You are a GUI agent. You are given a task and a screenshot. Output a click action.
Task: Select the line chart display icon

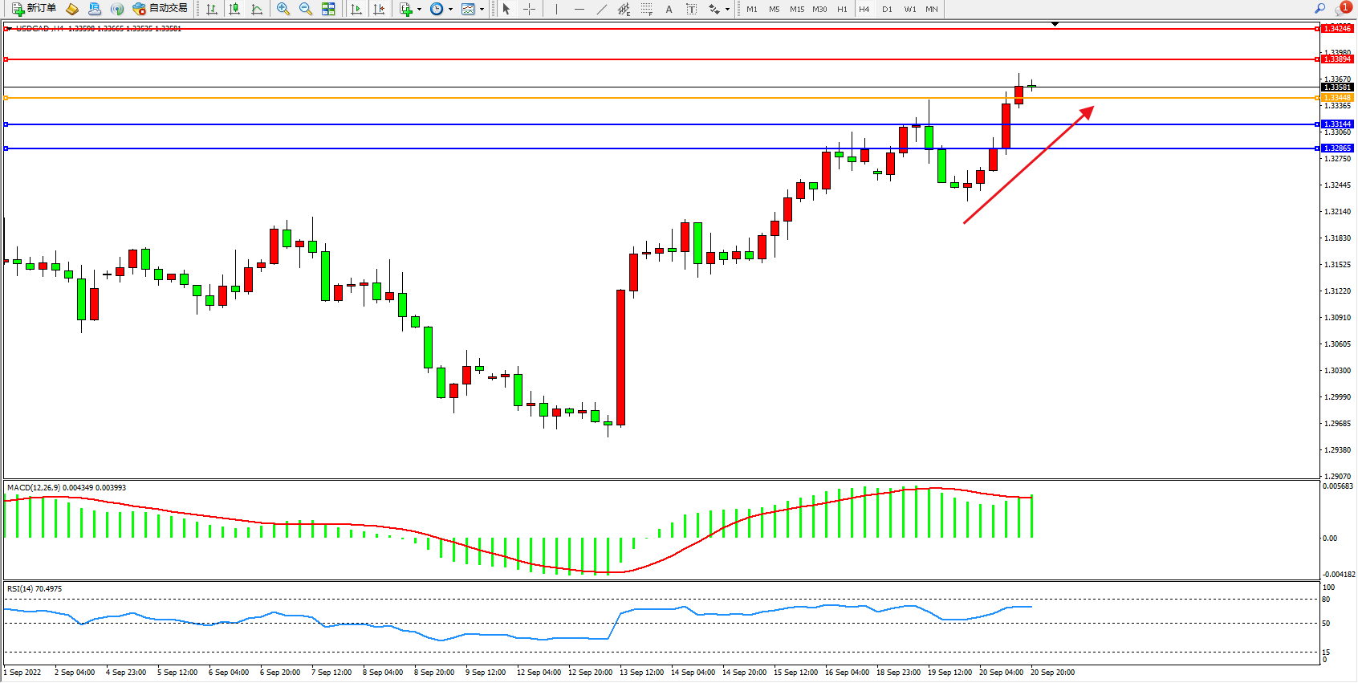(x=257, y=9)
